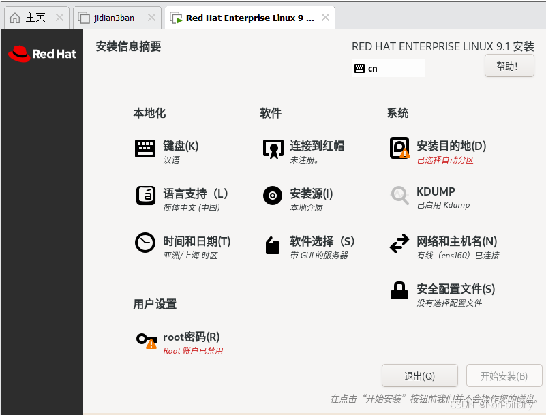This screenshot has width=546, height=415.
Task: Click the 简体中文 (中国) status text
Action: tap(191, 208)
